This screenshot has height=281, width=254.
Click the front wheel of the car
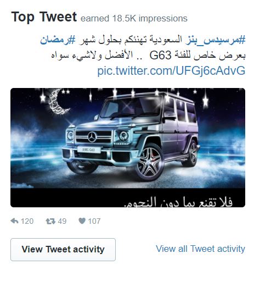[150, 162]
